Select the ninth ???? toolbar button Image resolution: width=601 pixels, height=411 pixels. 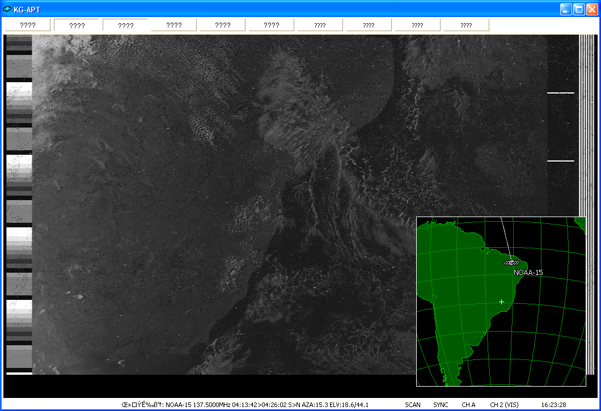pos(417,25)
